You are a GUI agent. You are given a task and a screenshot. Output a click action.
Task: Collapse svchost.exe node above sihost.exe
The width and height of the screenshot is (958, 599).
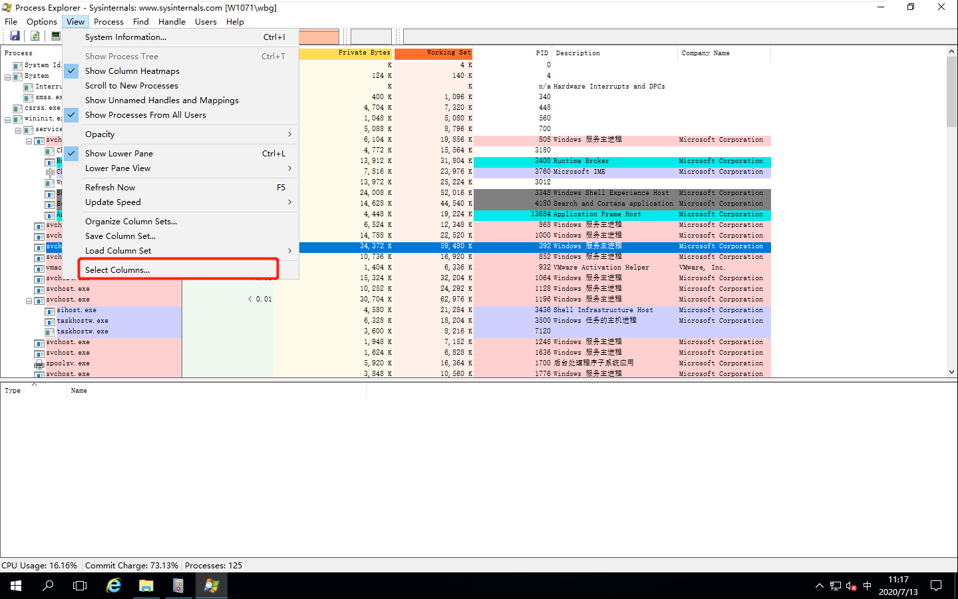pos(29,301)
